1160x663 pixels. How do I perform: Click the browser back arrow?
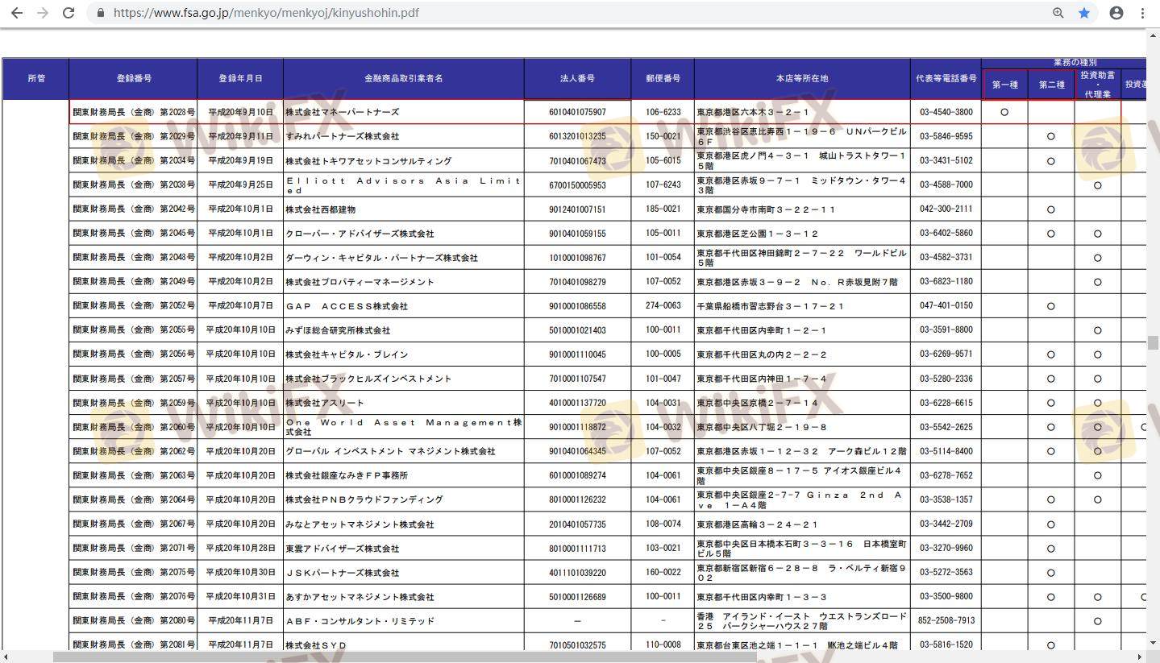(x=16, y=13)
